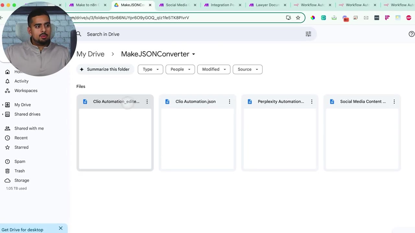Click the file icon of Clio Automation.json
This screenshot has width=415, height=233.
click(x=167, y=102)
